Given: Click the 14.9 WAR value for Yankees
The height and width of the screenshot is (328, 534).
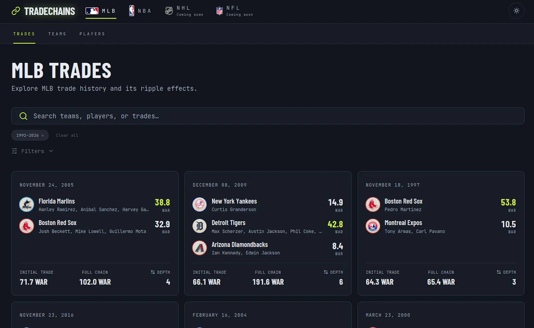Looking at the screenshot, I should [335, 202].
